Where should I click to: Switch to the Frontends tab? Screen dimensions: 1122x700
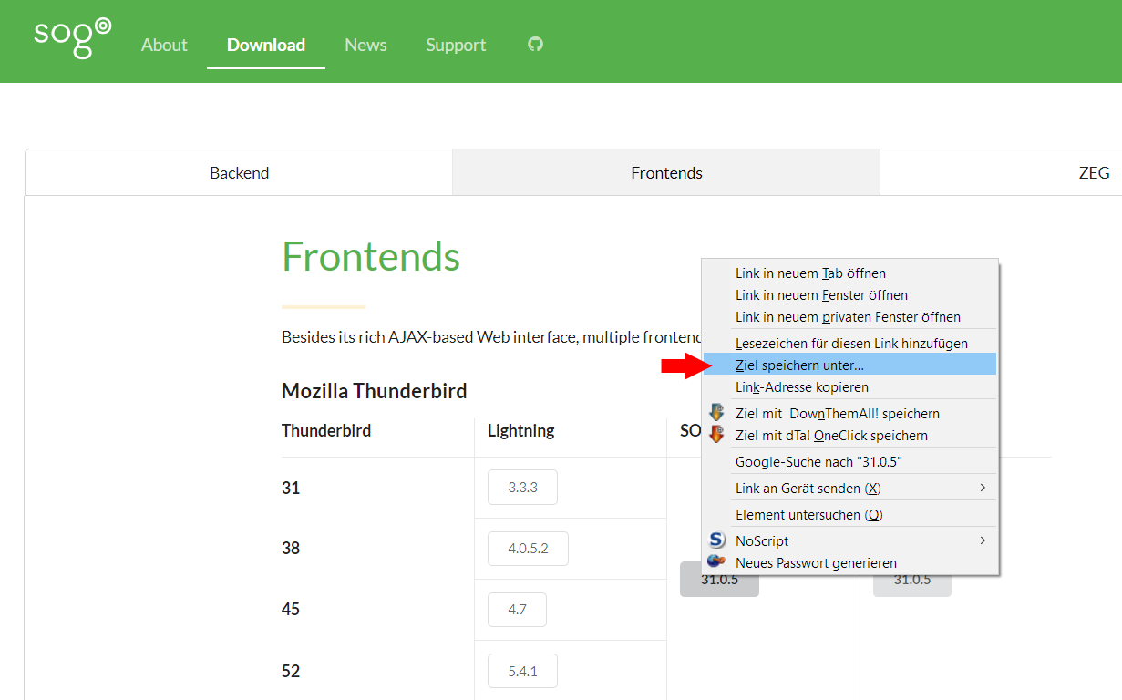point(666,172)
